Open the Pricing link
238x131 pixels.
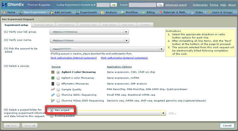pyautogui.click(x=214, y=5)
